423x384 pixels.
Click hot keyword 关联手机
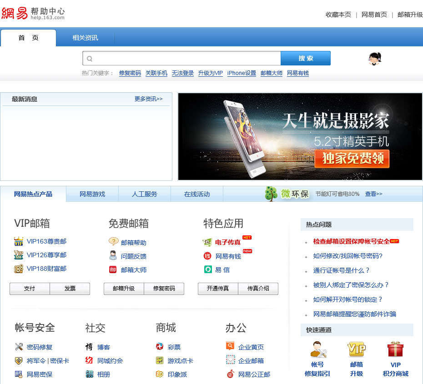coord(156,73)
